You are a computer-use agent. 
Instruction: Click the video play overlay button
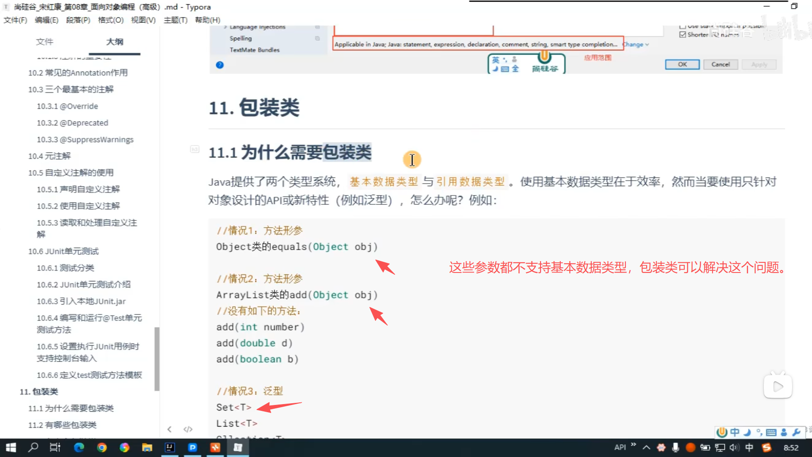point(778,386)
